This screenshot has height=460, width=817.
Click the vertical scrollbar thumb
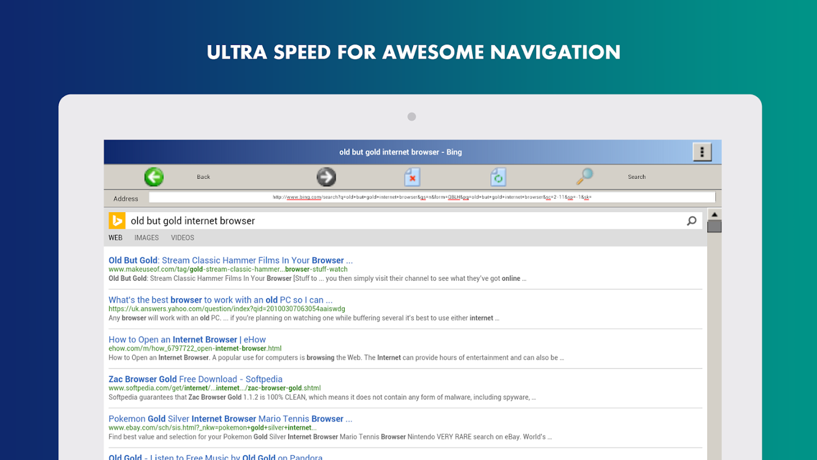click(714, 227)
